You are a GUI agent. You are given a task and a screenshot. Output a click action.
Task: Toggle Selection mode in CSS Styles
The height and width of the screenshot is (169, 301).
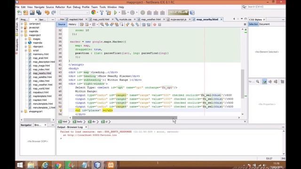click(x=253, y=24)
